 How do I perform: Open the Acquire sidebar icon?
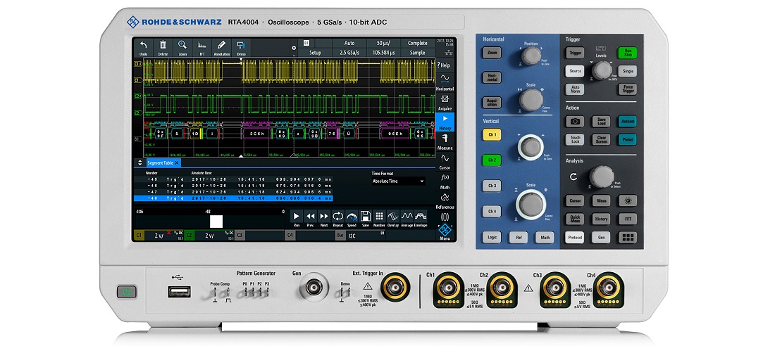pyautogui.click(x=445, y=103)
